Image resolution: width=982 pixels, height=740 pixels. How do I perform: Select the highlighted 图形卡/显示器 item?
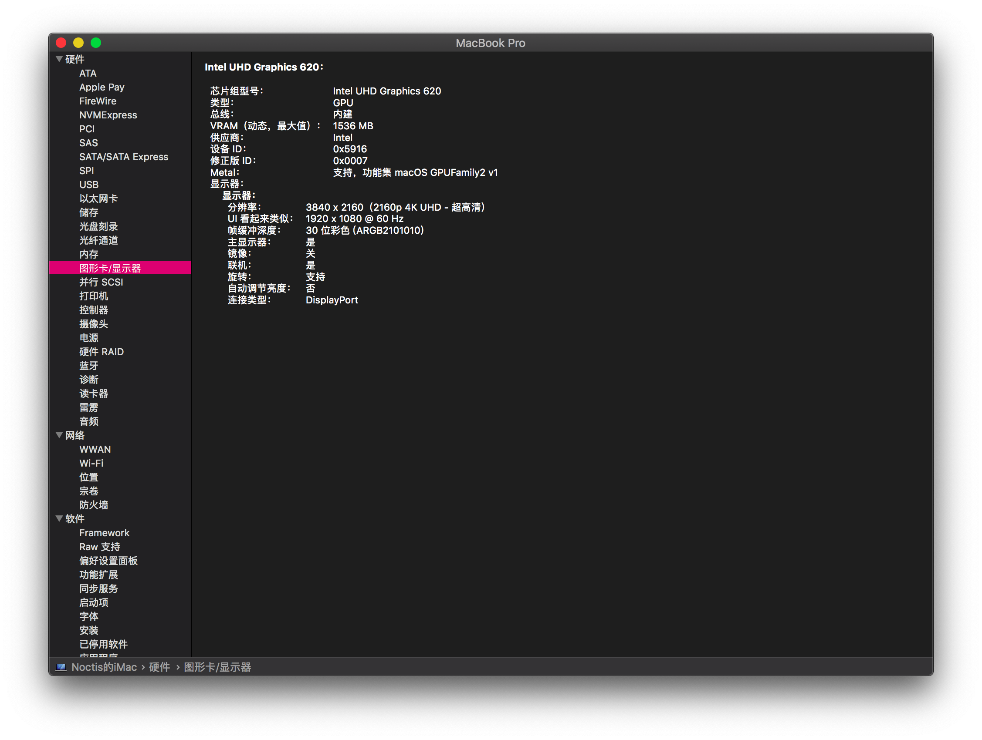click(110, 268)
